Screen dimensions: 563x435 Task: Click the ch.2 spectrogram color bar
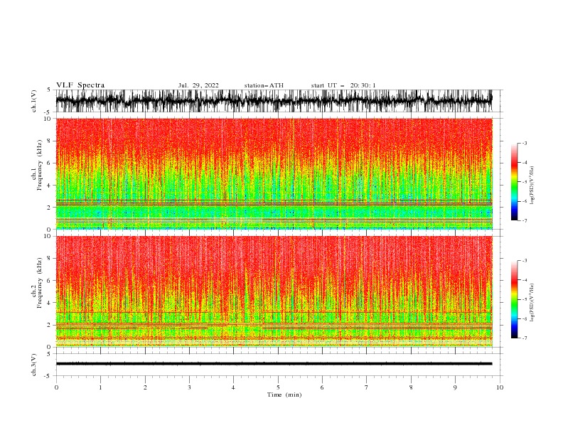tap(514, 299)
